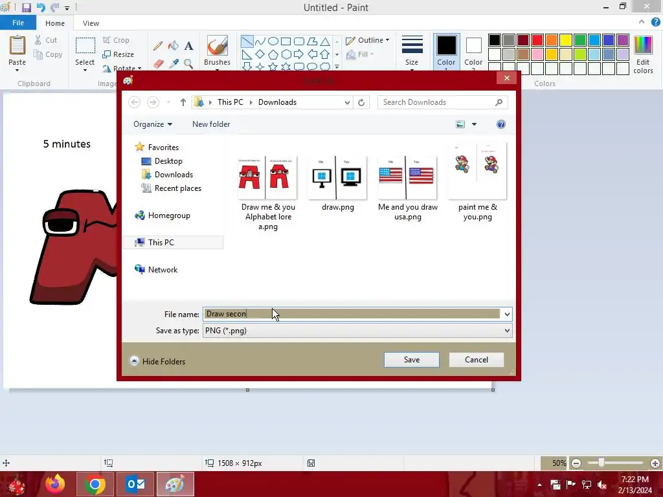Image resolution: width=663 pixels, height=497 pixels.
Task: Choose the Triangle shape in Shapes gallery
Action: [325, 41]
